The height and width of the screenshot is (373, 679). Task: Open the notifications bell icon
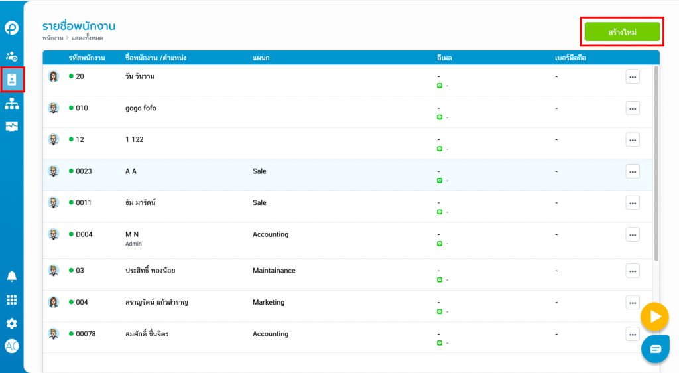tap(12, 276)
